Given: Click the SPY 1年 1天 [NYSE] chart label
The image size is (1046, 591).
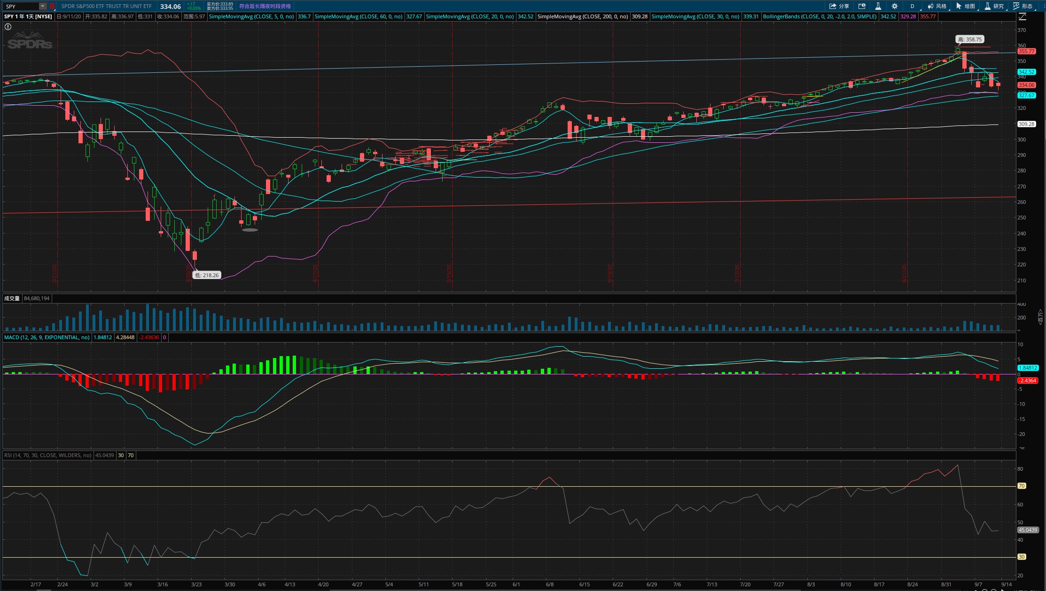Looking at the screenshot, I should (28, 16).
